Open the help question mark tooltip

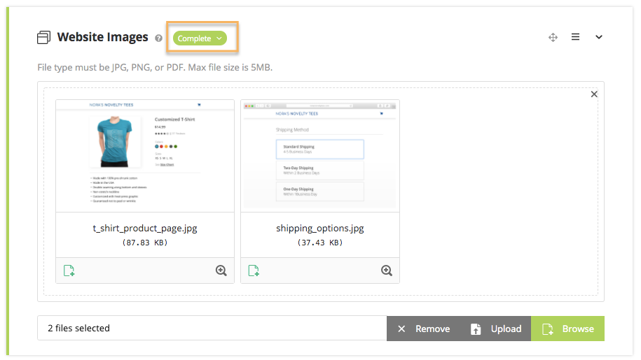coord(159,38)
